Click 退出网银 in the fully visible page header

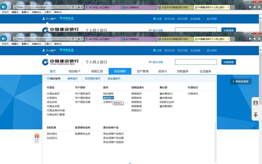coord(211,50)
